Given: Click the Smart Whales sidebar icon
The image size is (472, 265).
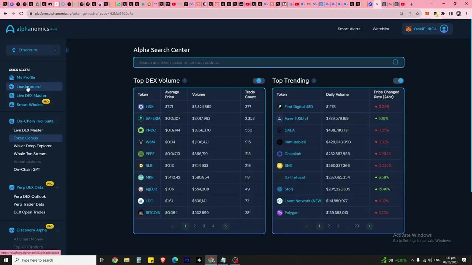Looking at the screenshot, I should [x=12, y=105].
